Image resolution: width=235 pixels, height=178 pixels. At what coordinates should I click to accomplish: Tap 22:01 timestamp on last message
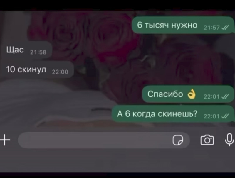point(212,116)
